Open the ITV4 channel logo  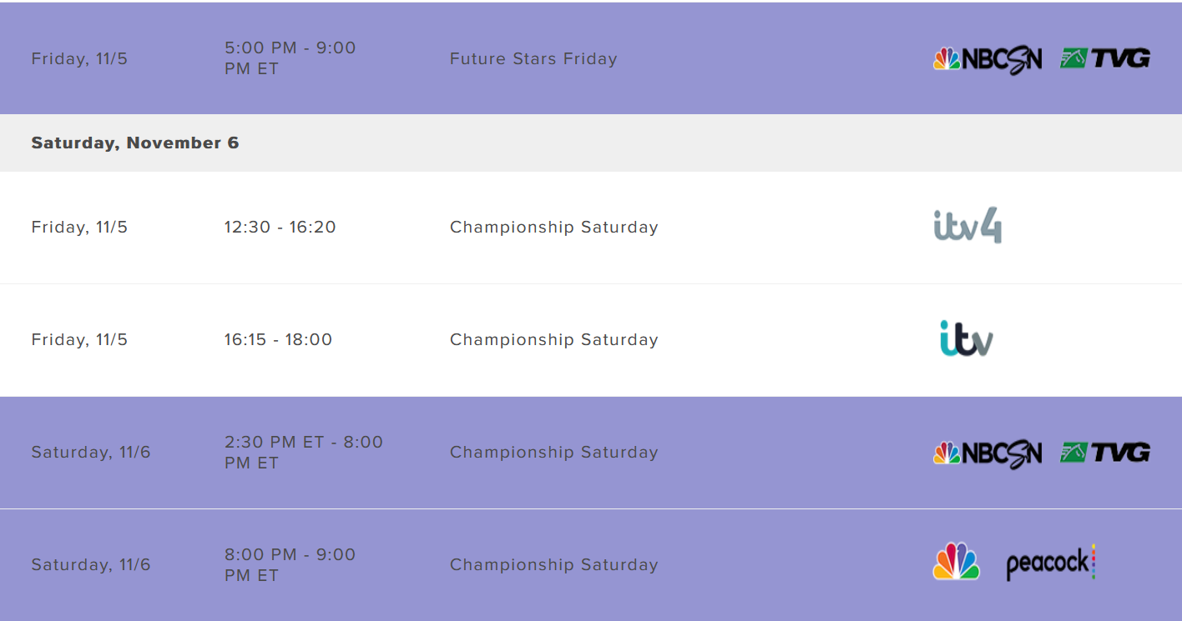click(x=967, y=225)
